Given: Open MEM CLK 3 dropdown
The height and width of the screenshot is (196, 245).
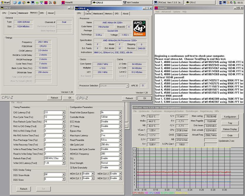Looking at the screenshot, I should pos(120,178).
